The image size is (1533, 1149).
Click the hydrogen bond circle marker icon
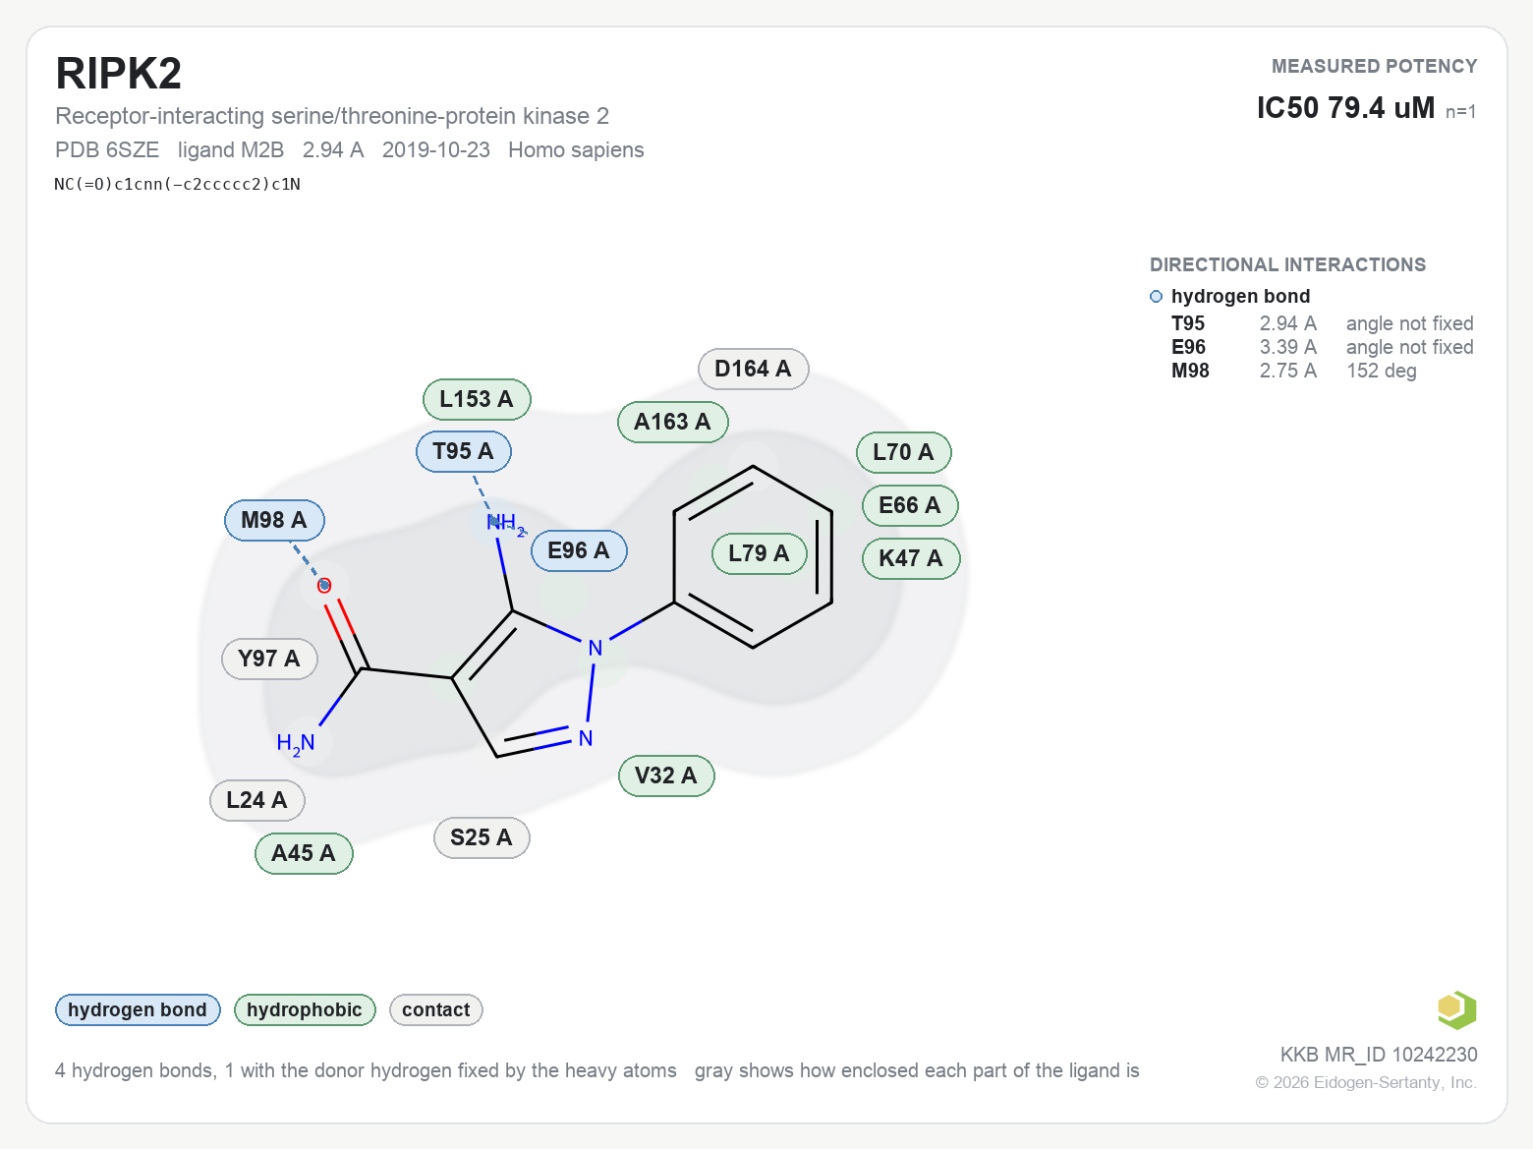click(x=1156, y=297)
